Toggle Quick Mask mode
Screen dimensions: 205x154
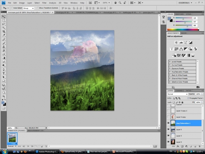coord(4,108)
